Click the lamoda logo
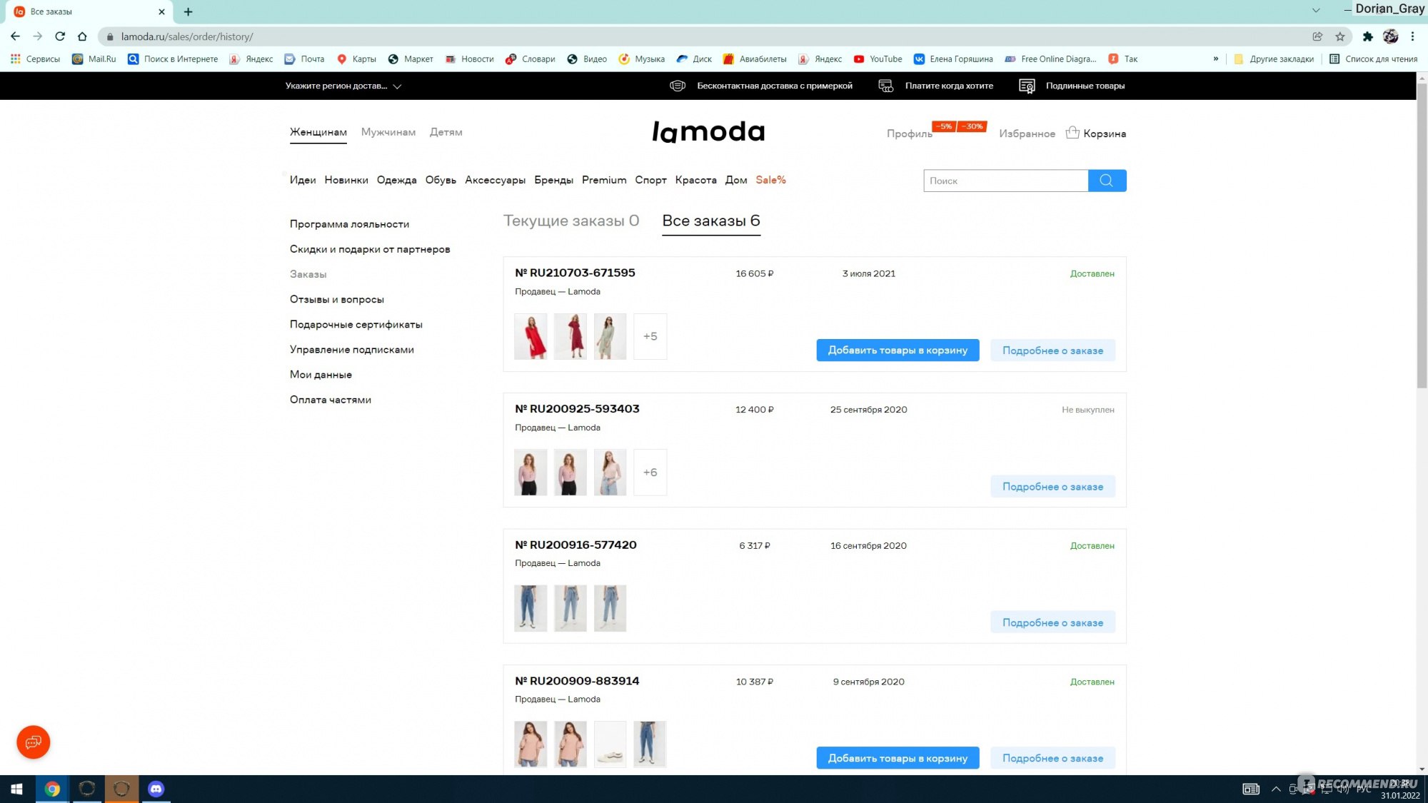The image size is (1428, 803). point(708,131)
